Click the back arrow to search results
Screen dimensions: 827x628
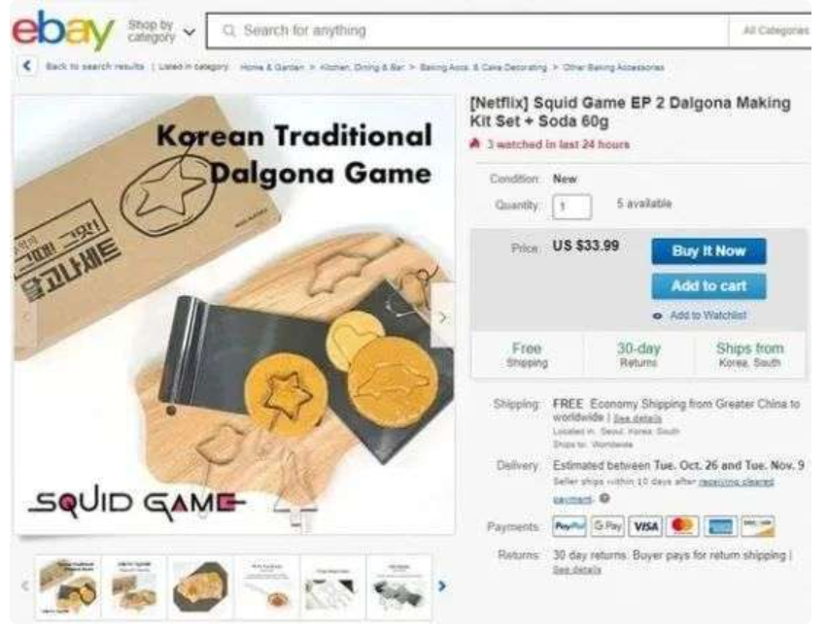(x=27, y=66)
